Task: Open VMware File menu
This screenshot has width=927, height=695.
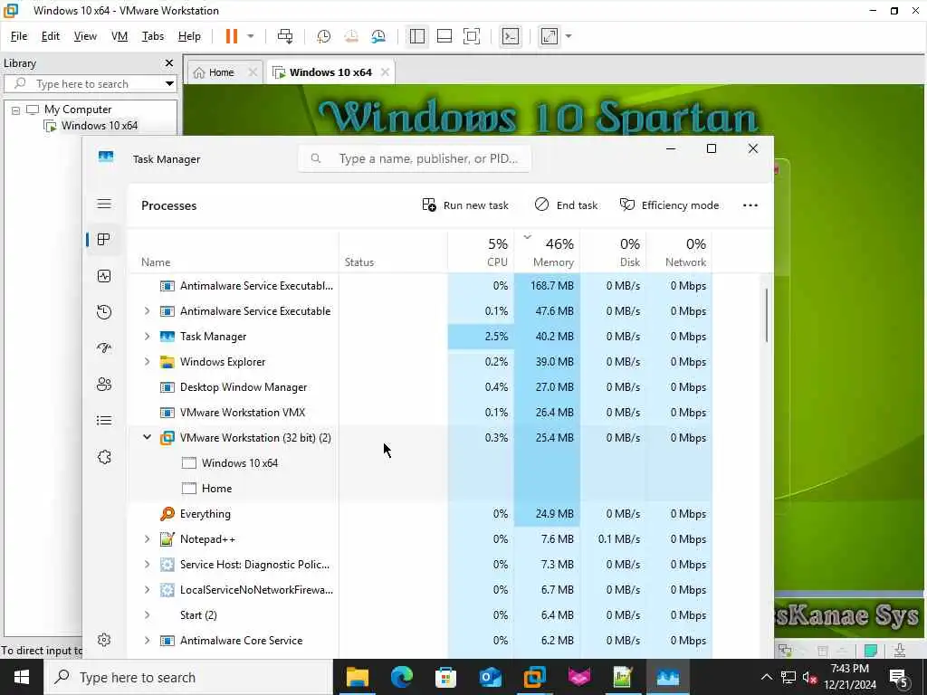Action: [19, 36]
